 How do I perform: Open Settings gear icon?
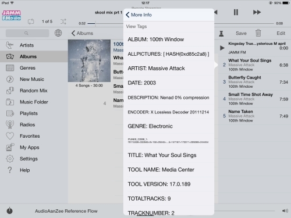coord(10,159)
